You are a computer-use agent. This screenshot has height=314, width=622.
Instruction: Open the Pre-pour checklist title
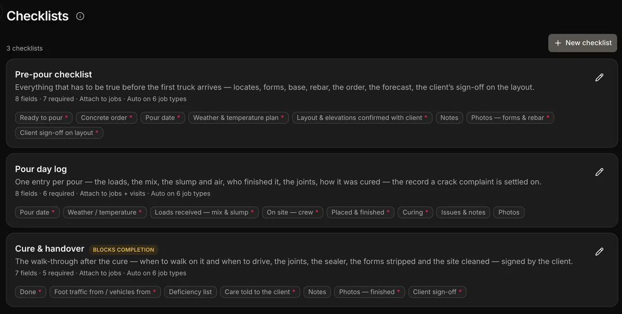(53, 75)
